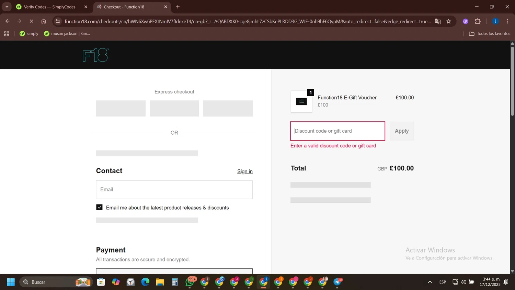The width and height of the screenshot is (515, 290).
Task: Show hidden system tray icons
Action: 430,282
